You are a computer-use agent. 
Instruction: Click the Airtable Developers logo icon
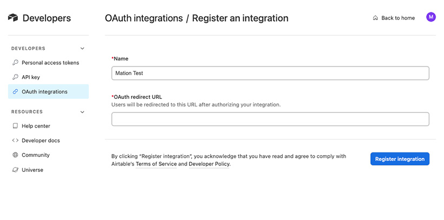point(13,18)
